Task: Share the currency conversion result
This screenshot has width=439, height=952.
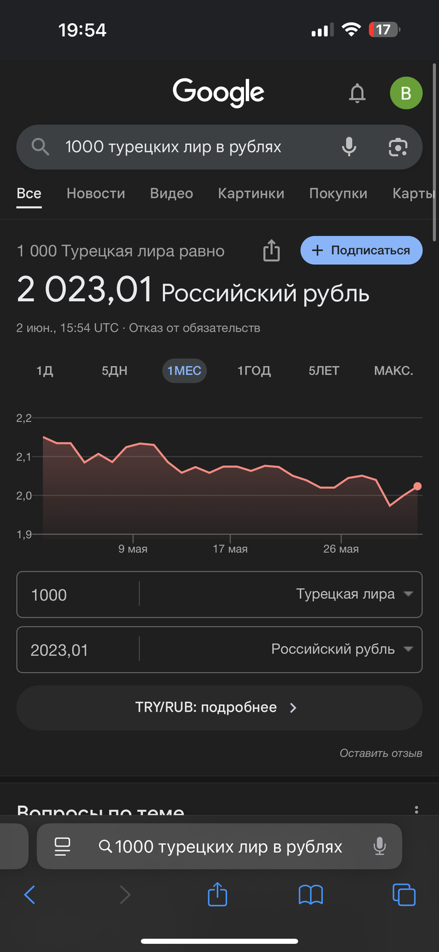Action: coord(271,250)
